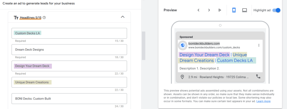The height and width of the screenshot is (109, 287).
Task: Collapse the Headlines section chevron
Action: (x=123, y=17)
